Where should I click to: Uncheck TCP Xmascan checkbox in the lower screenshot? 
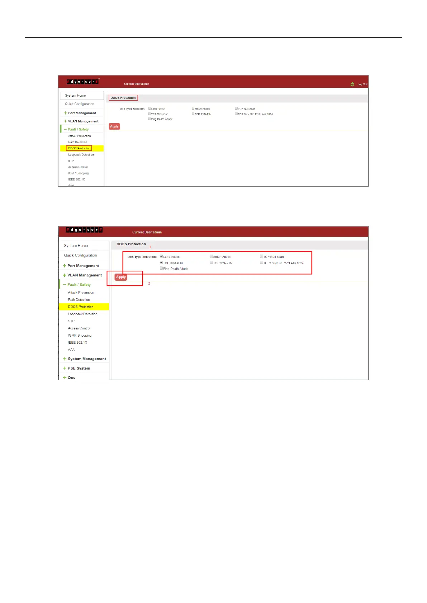click(161, 263)
